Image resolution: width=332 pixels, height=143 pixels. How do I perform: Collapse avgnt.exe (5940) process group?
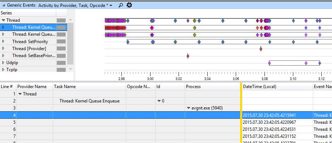(x=189, y=108)
